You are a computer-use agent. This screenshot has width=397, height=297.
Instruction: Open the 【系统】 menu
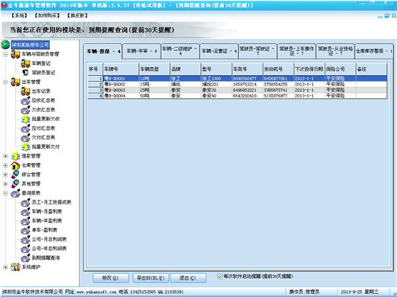tap(19, 16)
